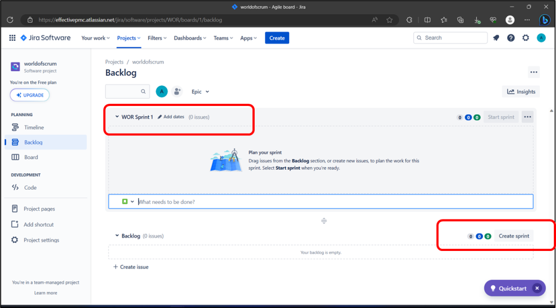Open the app switcher grid icon

pos(12,38)
